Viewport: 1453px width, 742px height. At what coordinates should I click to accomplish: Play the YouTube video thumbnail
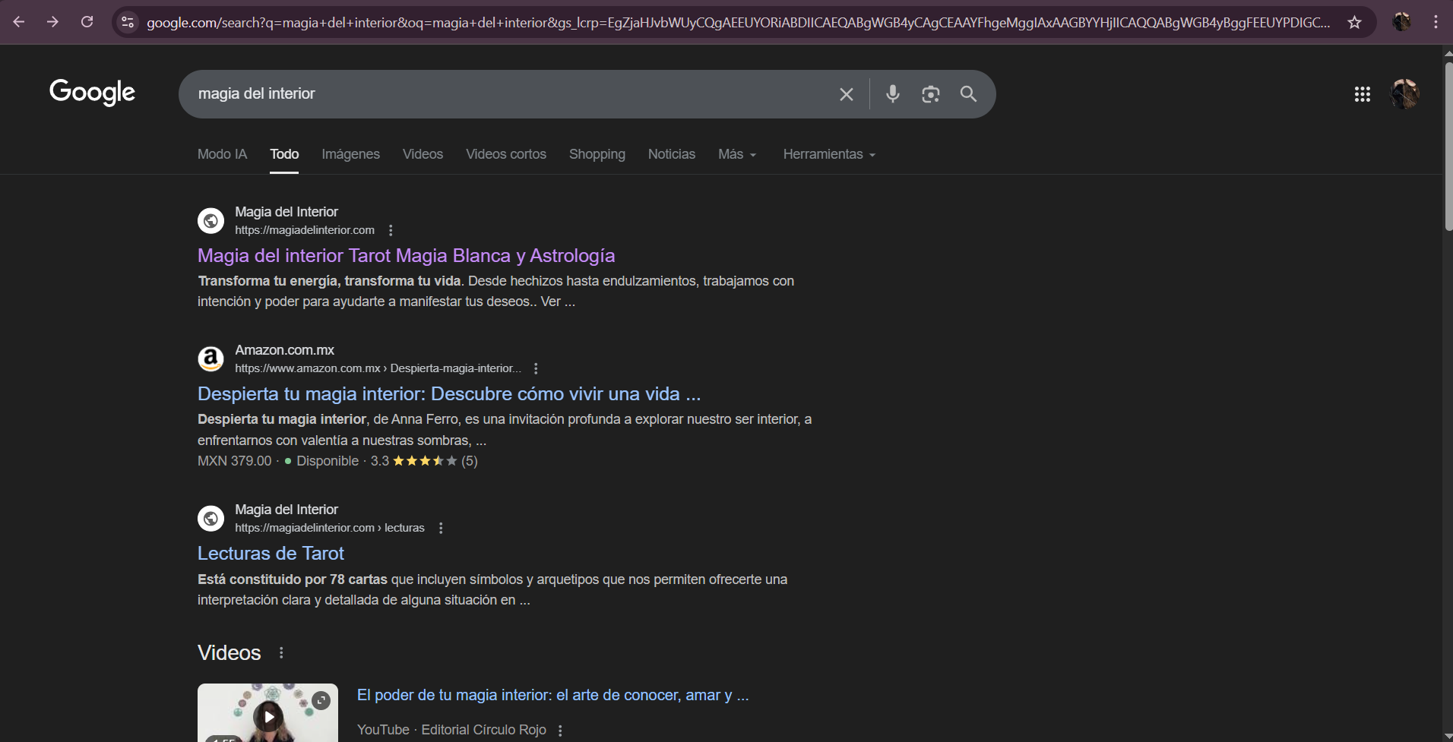pyautogui.click(x=267, y=715)
